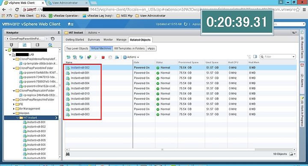Show VM Templates in Folders
The height and width of the screenshot is (166, 308).
coord(129,48)
